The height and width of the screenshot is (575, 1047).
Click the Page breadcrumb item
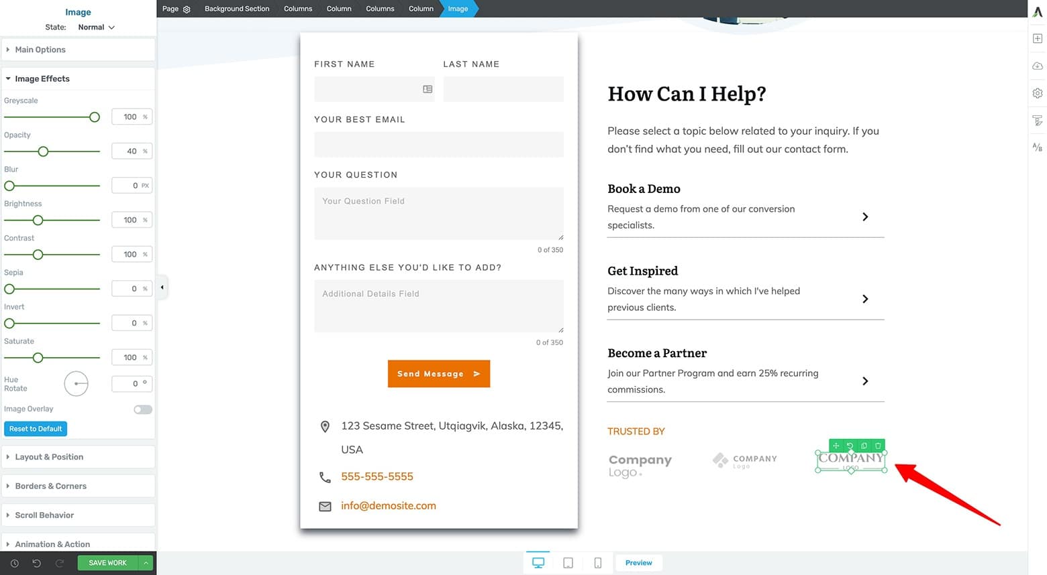tap(169, 9)
